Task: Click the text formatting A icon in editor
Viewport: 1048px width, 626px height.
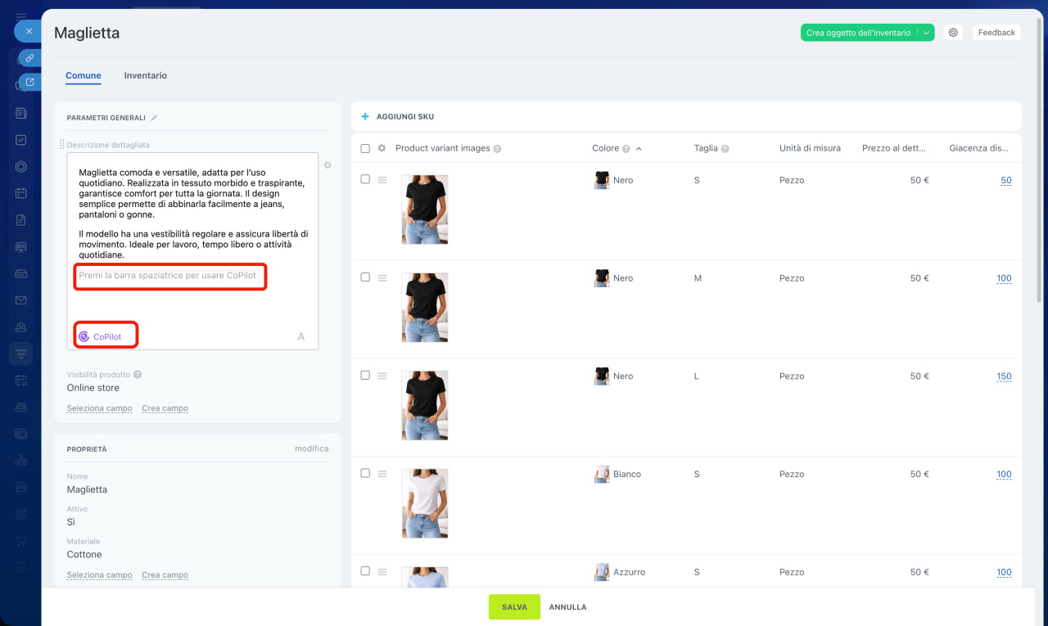Action: [301, 336]
